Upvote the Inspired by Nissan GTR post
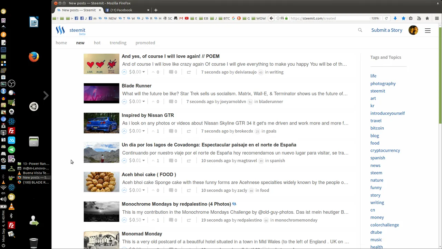 [x=124, y=131]
